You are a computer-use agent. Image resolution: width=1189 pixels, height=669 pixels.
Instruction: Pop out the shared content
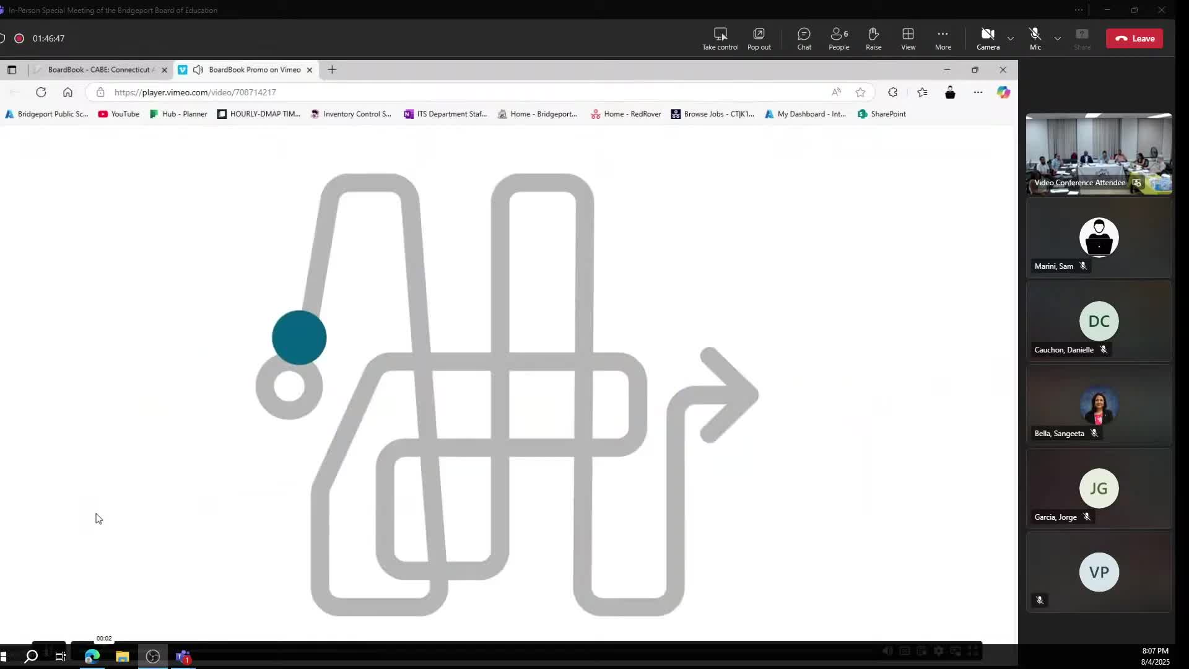click(759, 38)
